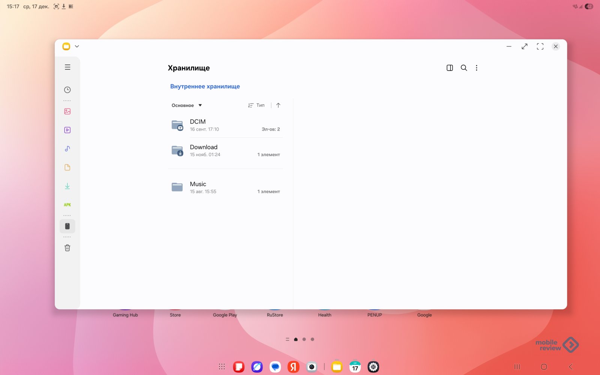The image size is (600, 375).
Task: Launch Settings gear from the taskbar
Action: 373,367
